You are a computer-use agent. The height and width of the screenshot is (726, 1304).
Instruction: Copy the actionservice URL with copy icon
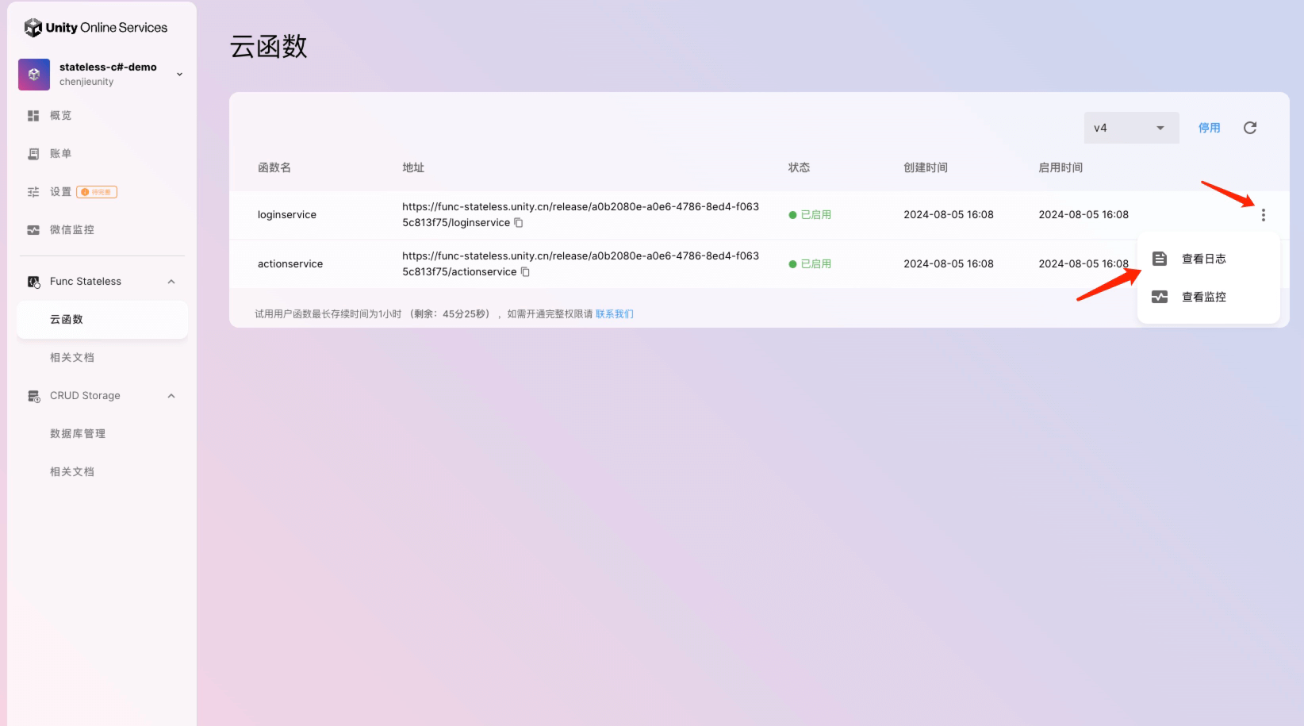click(x=525, y=272)
